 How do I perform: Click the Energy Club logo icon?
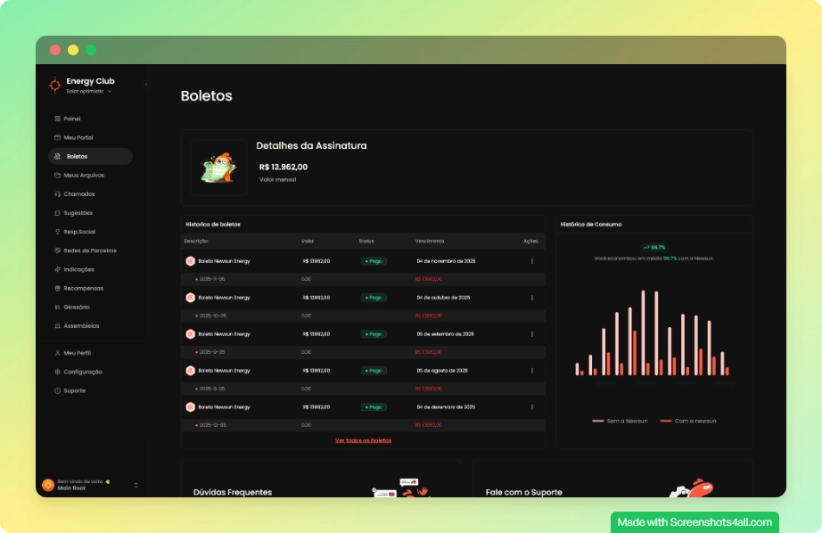(x=55, y=85)
